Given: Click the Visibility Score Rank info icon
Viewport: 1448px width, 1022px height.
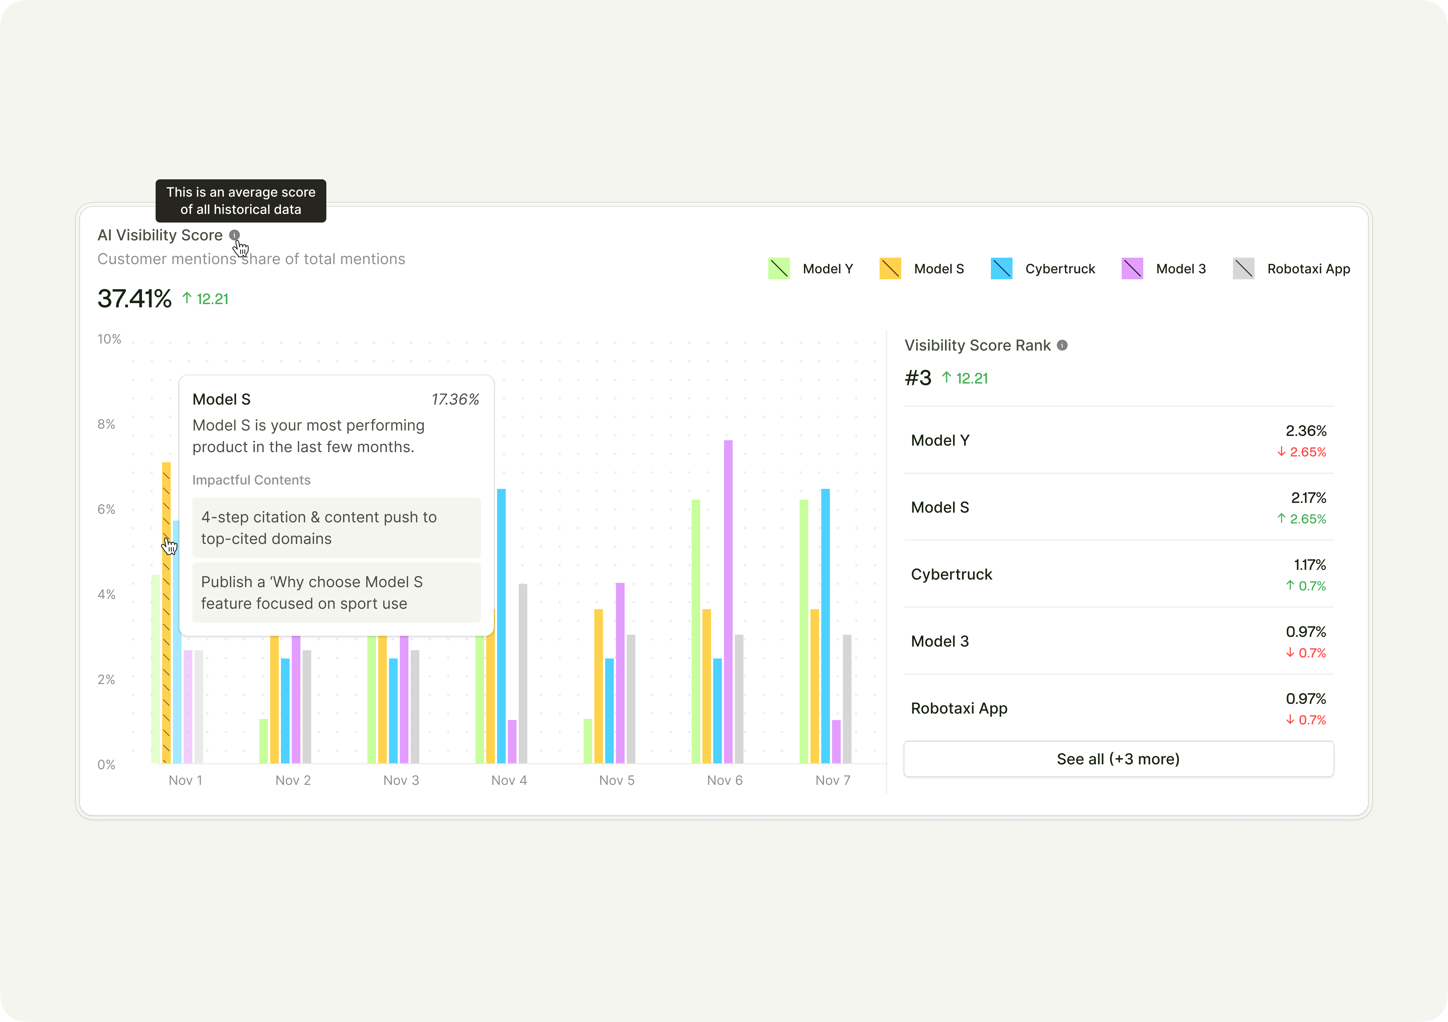Looking at the screenshot, I should (x=1062, y=345).
